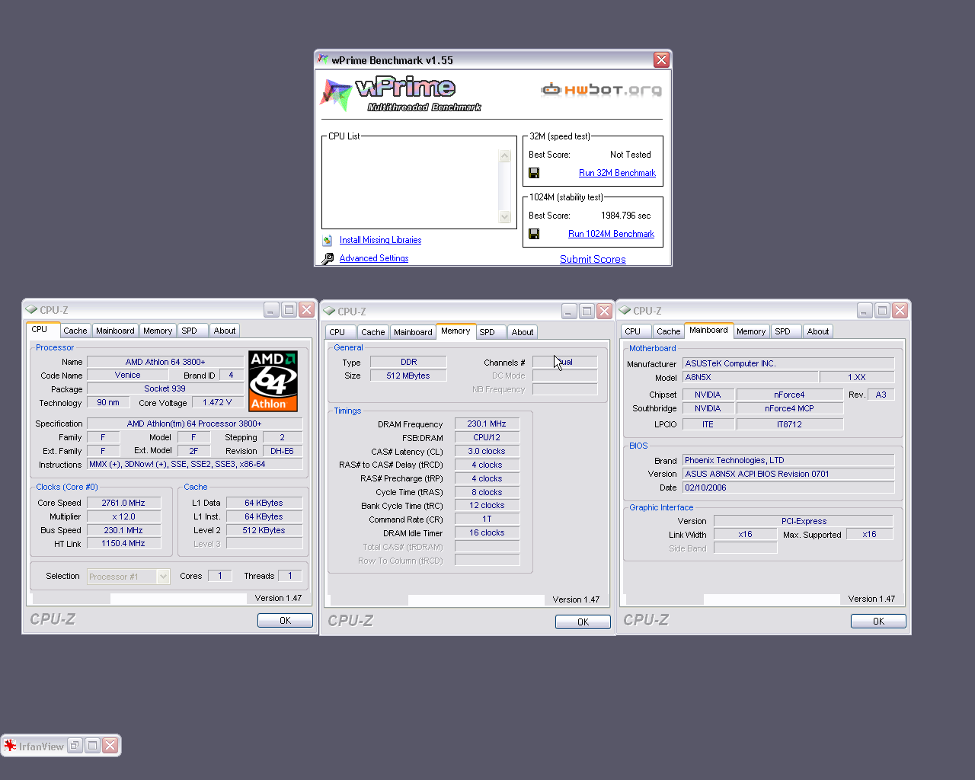Restore the minimized IrfanView window
Viewport: 975px width, 780px height.
click(x=75, y=745)
